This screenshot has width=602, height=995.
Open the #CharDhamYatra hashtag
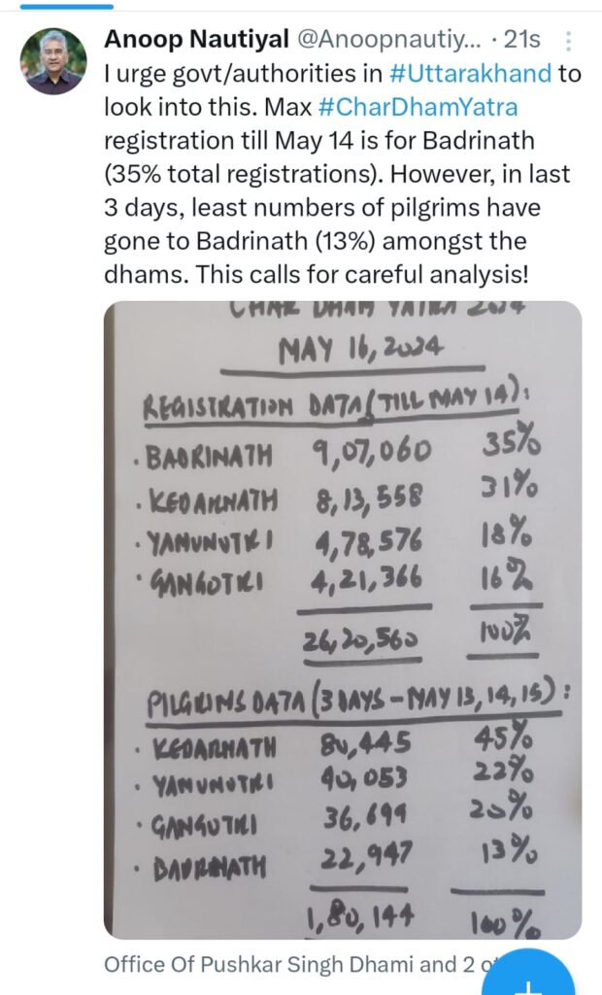coord(417,107)
